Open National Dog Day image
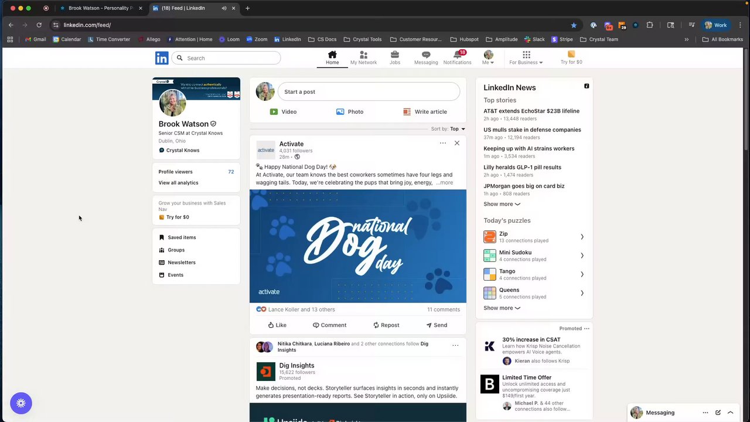 (x=358, y=246)
